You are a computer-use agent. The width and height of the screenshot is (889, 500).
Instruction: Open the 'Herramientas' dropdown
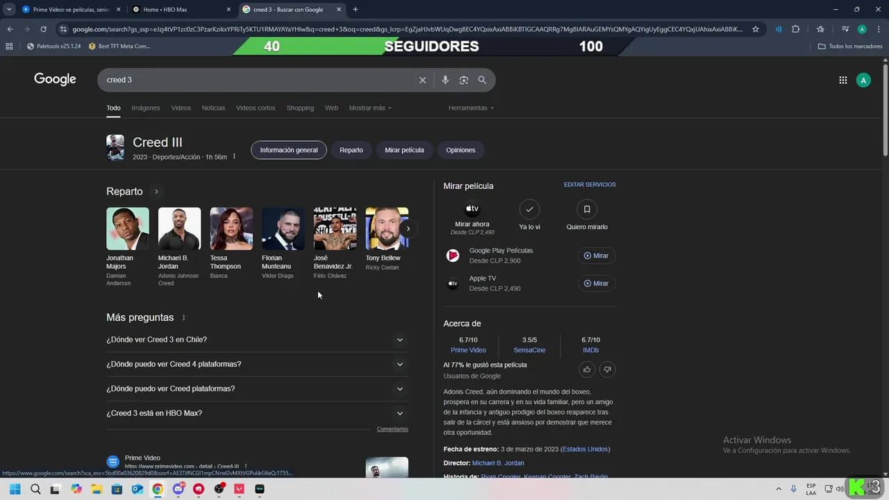(x=472, y=108)
